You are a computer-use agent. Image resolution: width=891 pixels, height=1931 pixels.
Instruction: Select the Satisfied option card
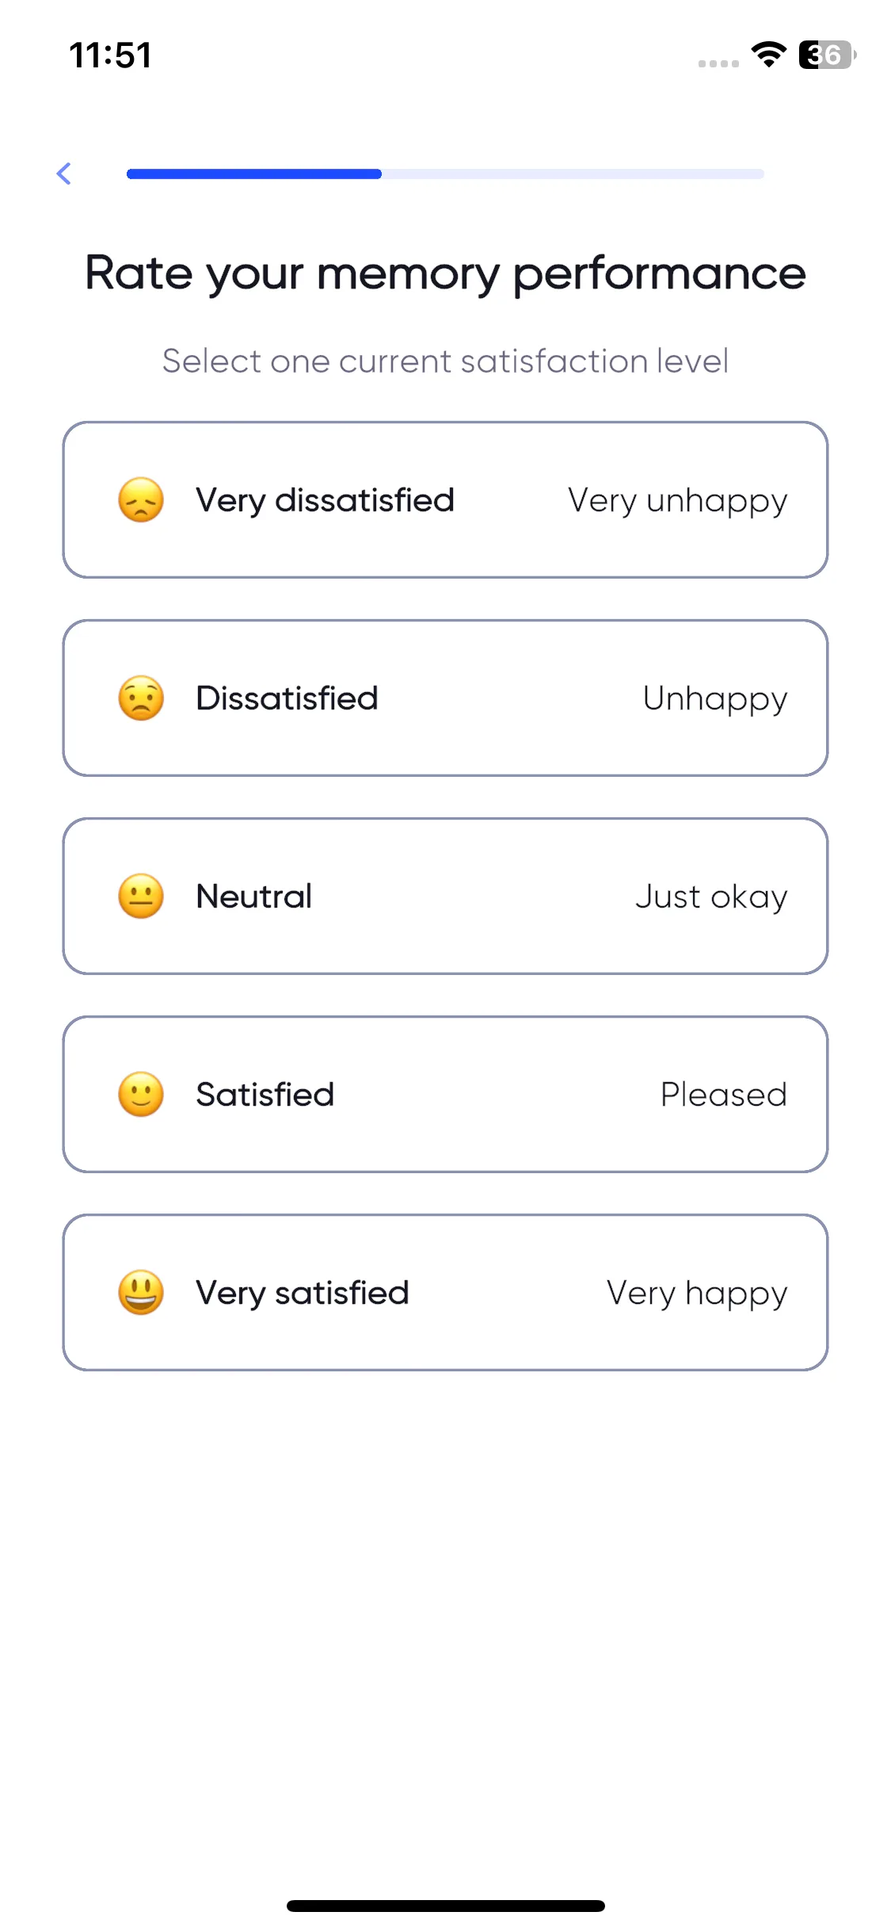tap(445, 1095)
